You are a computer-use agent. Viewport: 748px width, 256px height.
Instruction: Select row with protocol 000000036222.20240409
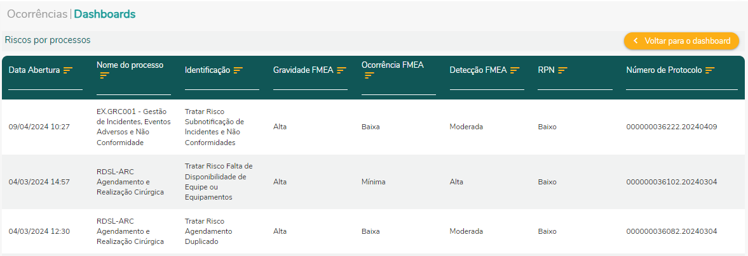click(x=671, y=127)
